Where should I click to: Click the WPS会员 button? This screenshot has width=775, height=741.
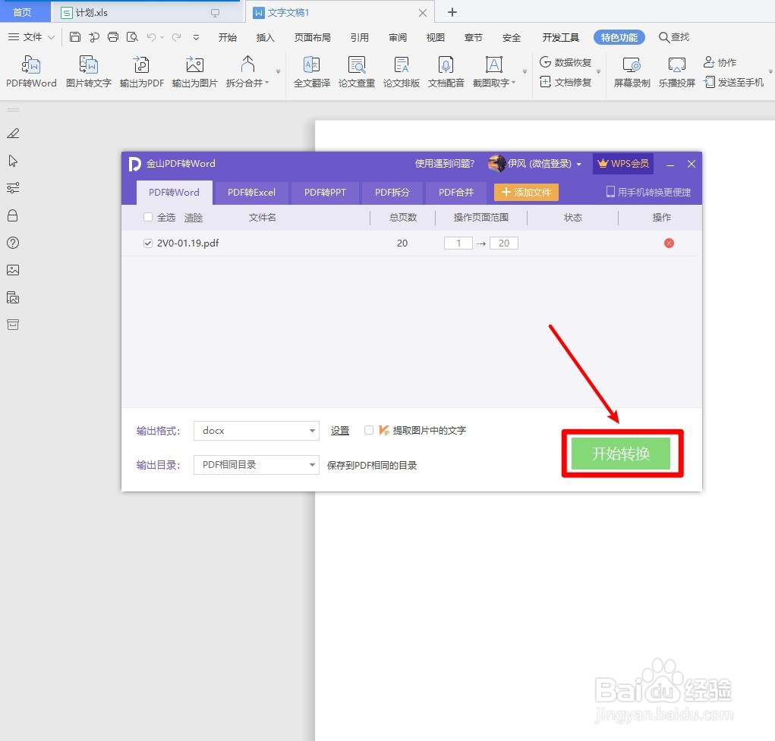click(622, 164)
